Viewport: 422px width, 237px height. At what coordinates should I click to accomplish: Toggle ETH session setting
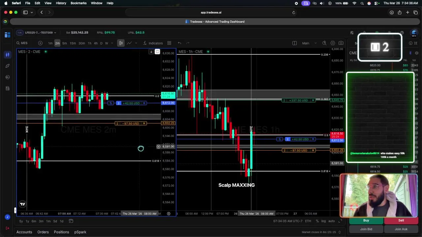click(308, 221)
